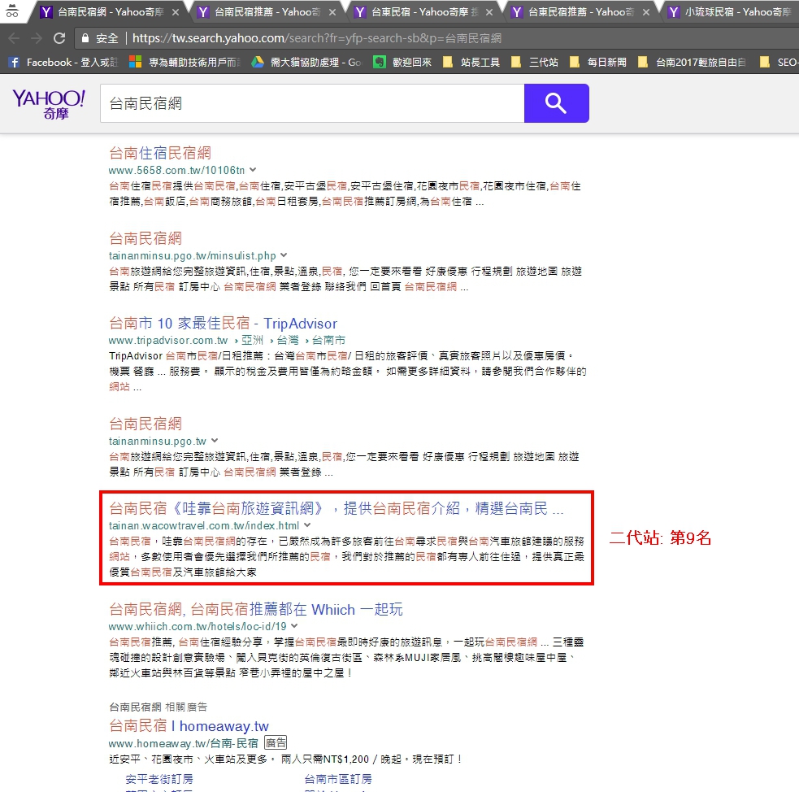Click the secure lock icon in address bar
The image size is (799, 792).
click(x=85, y=38)
